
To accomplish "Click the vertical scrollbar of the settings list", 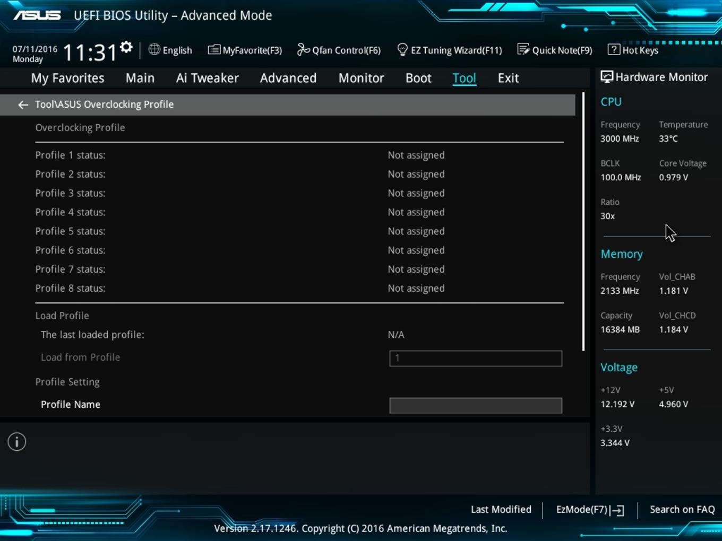I will 583,222.
